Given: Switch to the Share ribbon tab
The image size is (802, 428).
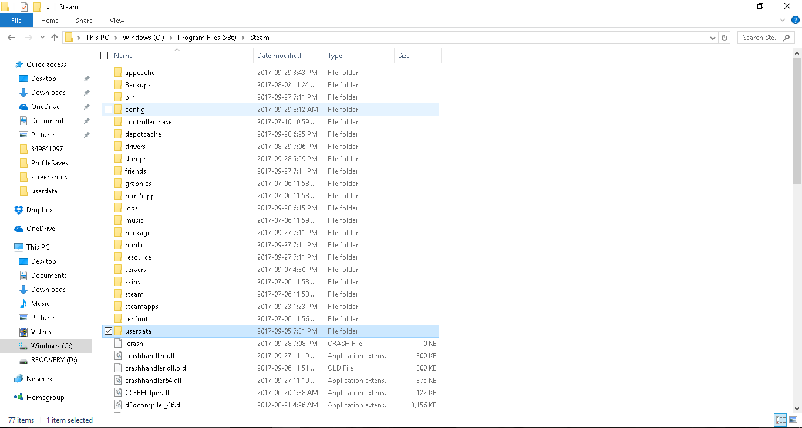Looking at the screenshot, I should pyautogui.click(x=84, y=21).
